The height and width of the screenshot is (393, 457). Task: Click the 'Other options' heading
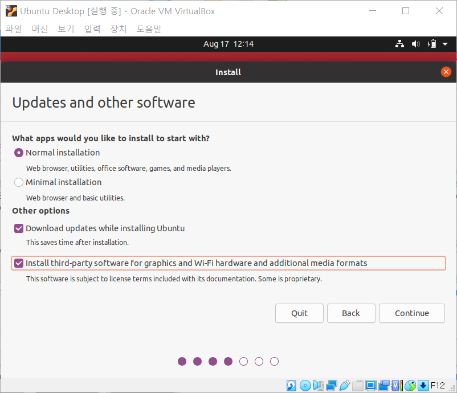coord(41,211)
